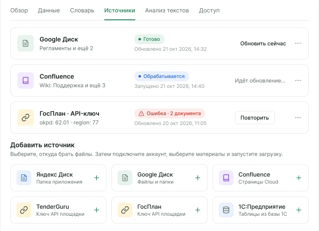Click Запущено 21 окт 2026, 14:40 timestamp
This screenshot has width=319, height=231.
pos(169,86)
